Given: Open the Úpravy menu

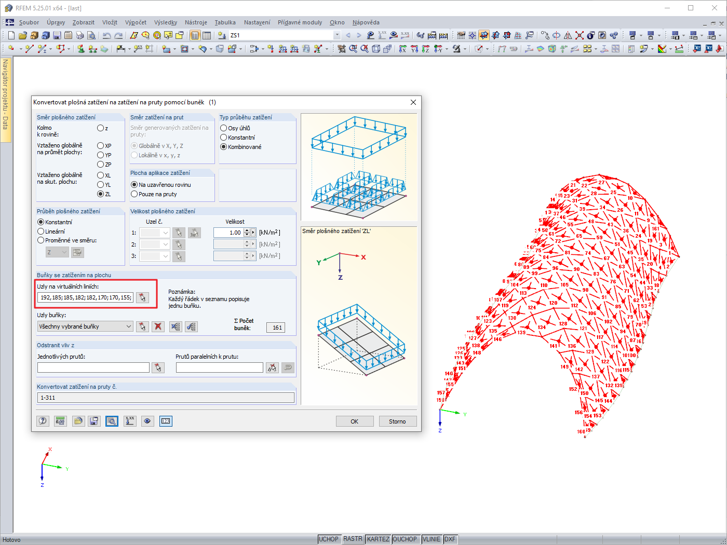Looking at the screenshot, I should (56, 22).
